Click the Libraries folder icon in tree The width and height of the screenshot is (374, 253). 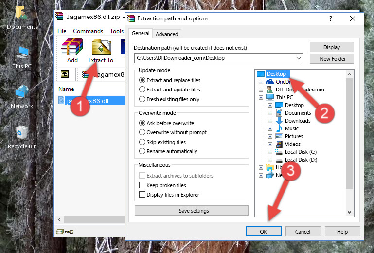coord(270,167)
